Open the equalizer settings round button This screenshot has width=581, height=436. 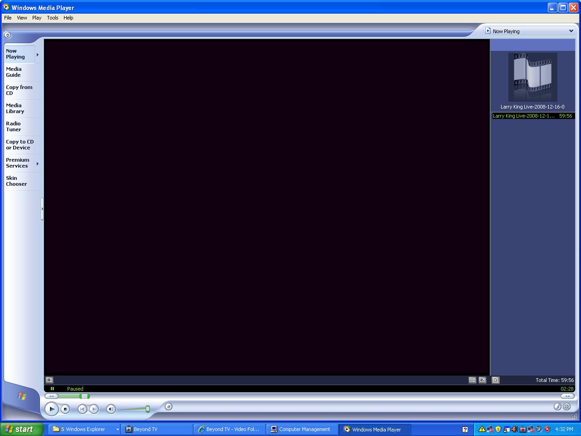pyautogui.click(x=168, y=406)
